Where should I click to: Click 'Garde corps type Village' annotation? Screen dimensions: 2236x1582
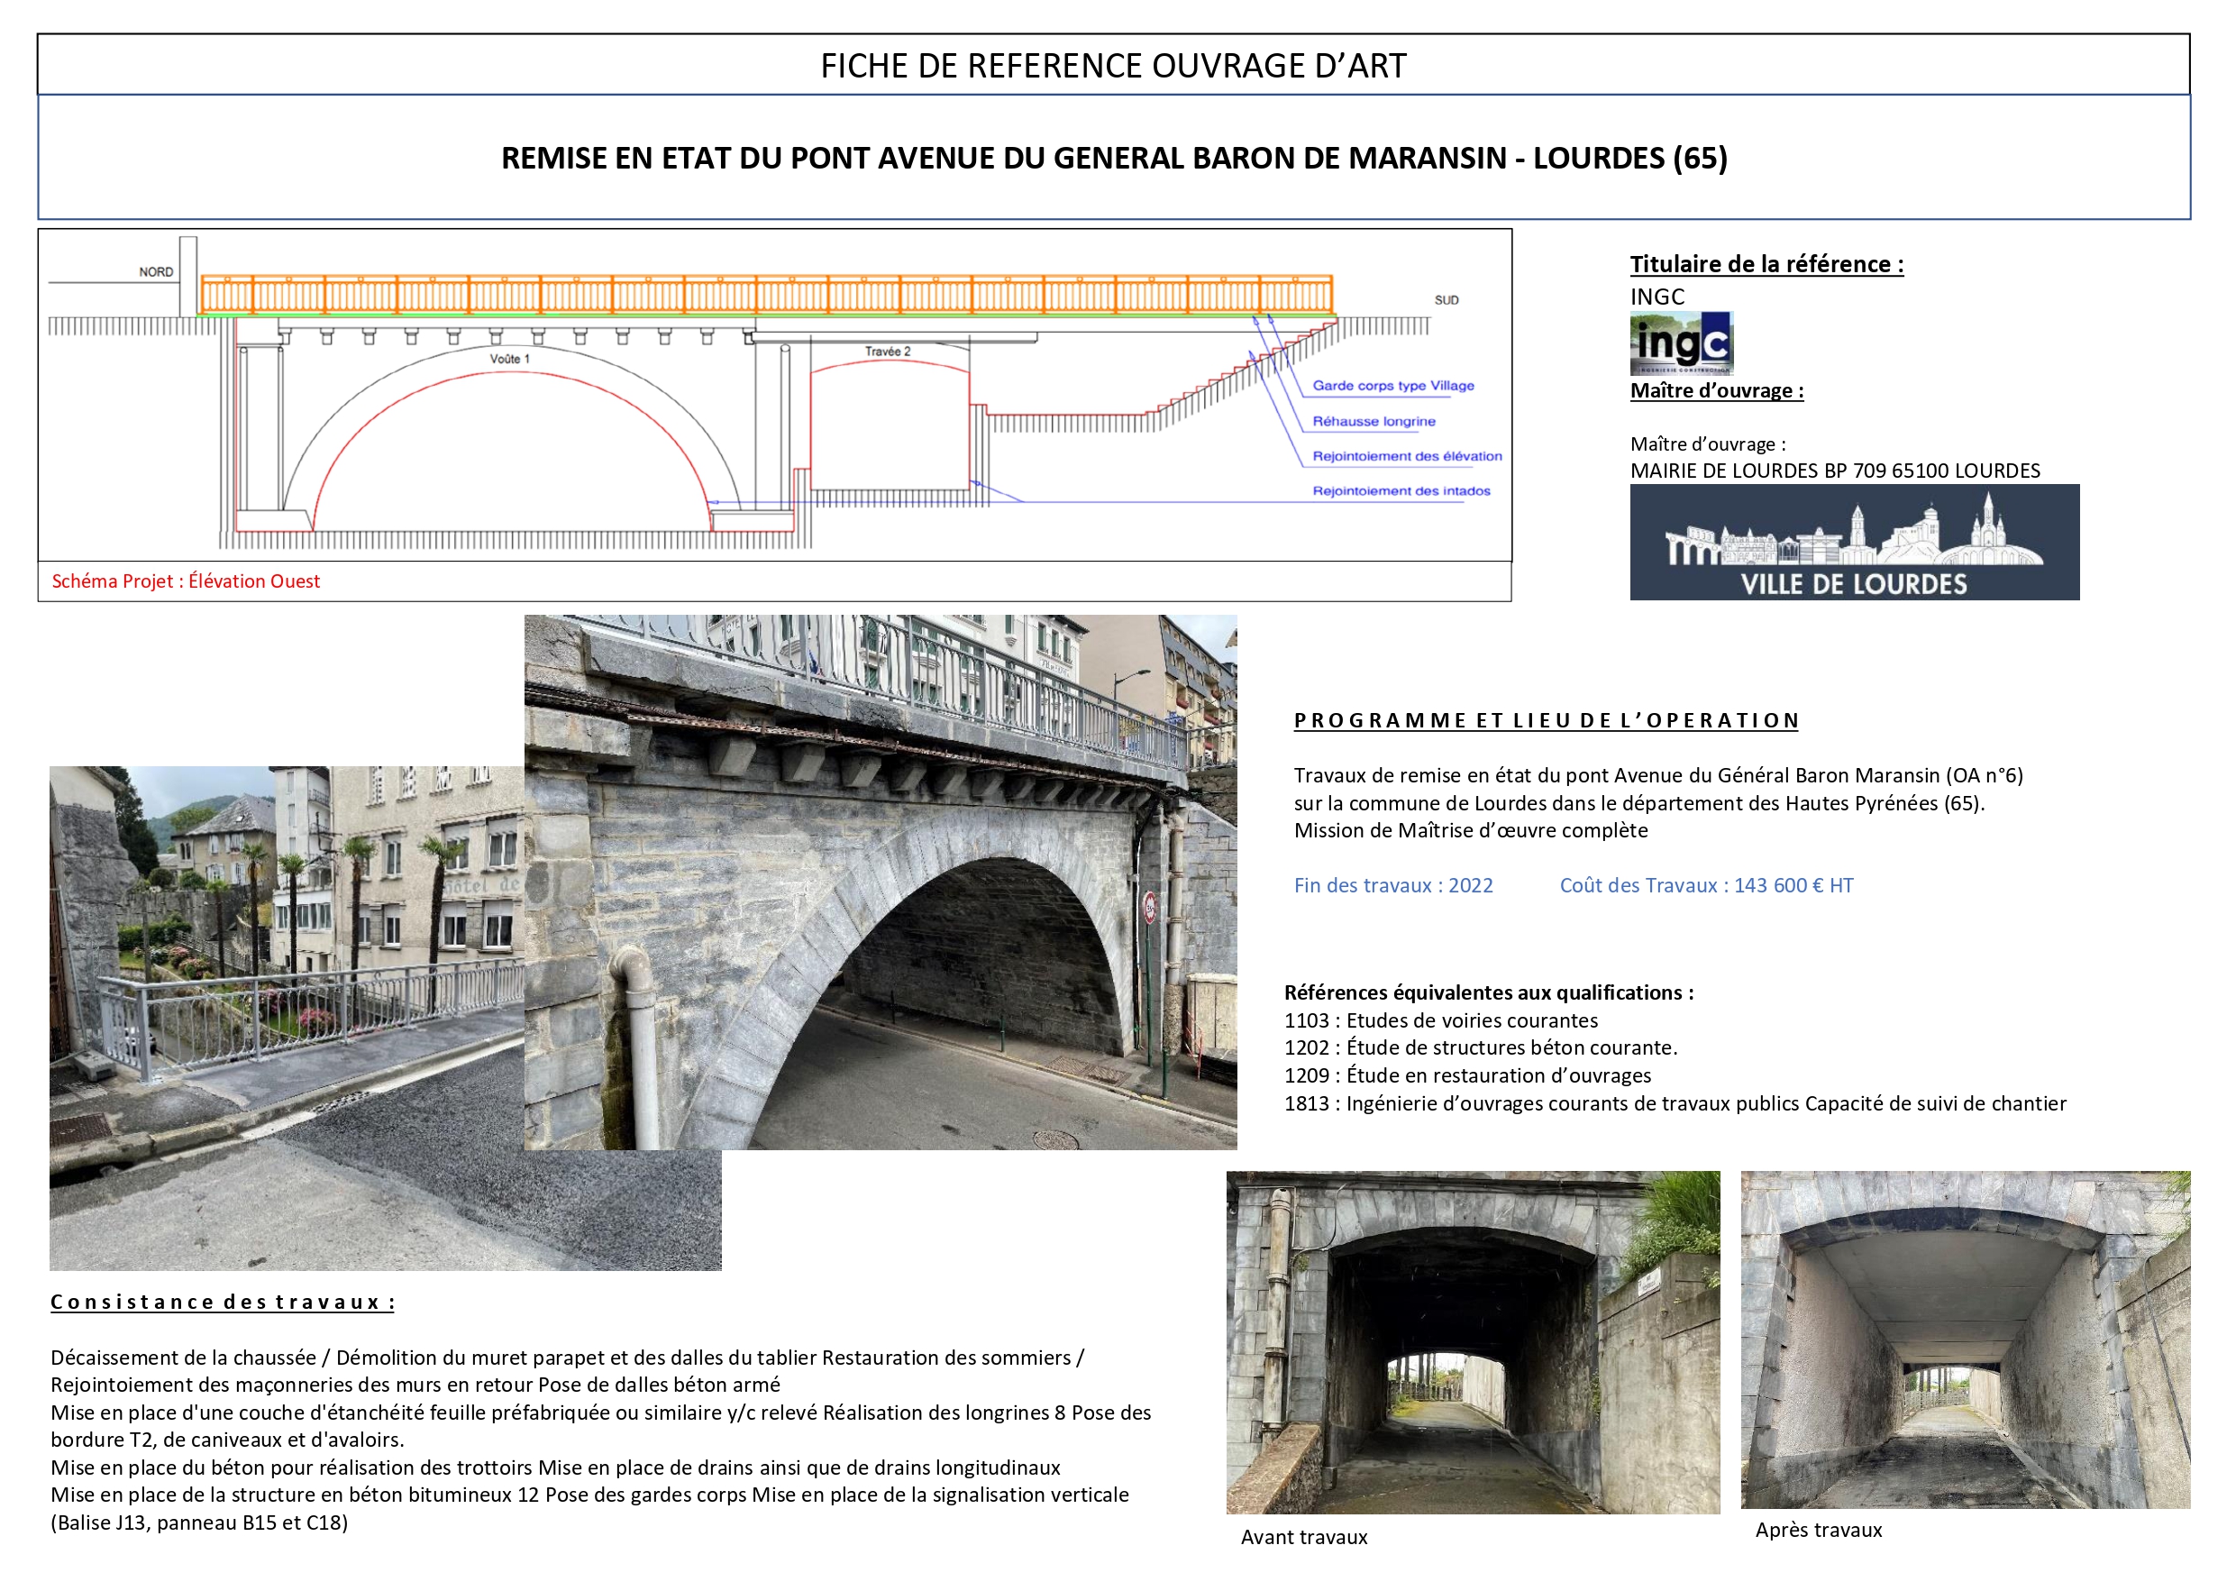tap(1392, 386)
